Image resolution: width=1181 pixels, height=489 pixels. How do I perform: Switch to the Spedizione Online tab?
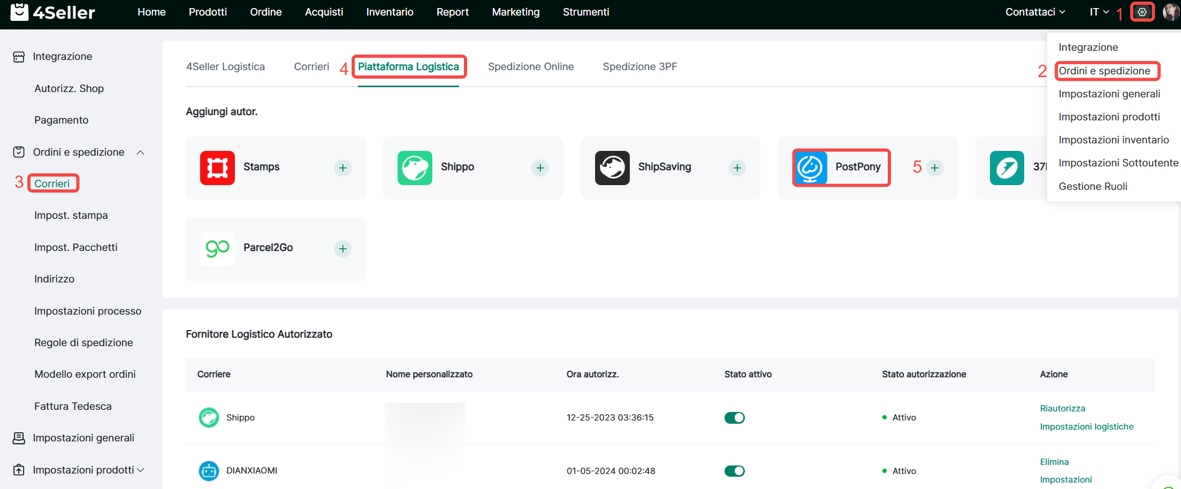[x=530, y=67]
